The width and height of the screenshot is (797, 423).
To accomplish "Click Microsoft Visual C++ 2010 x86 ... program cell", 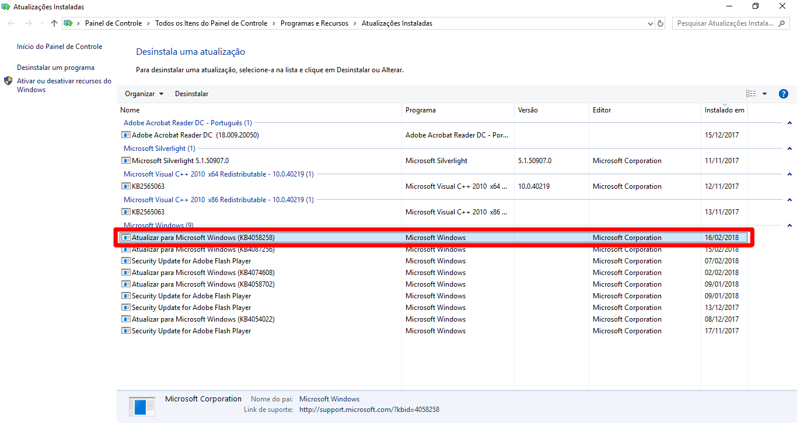I will (457, 212).
